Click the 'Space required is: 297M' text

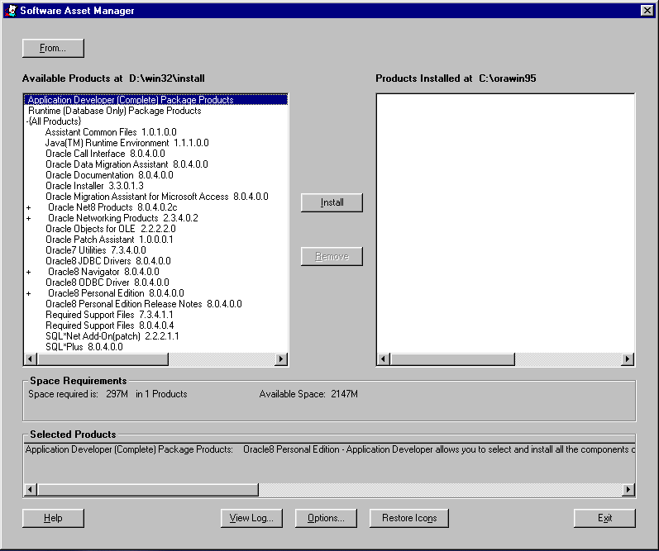pyautogui.click(x=79, y=394)
